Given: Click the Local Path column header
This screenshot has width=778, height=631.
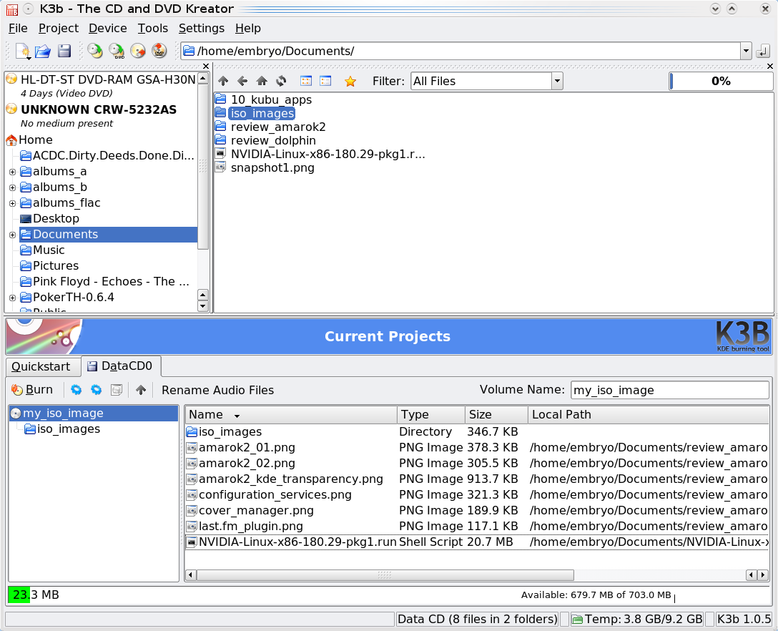Looking at the screenshot, I should point(649,414).
